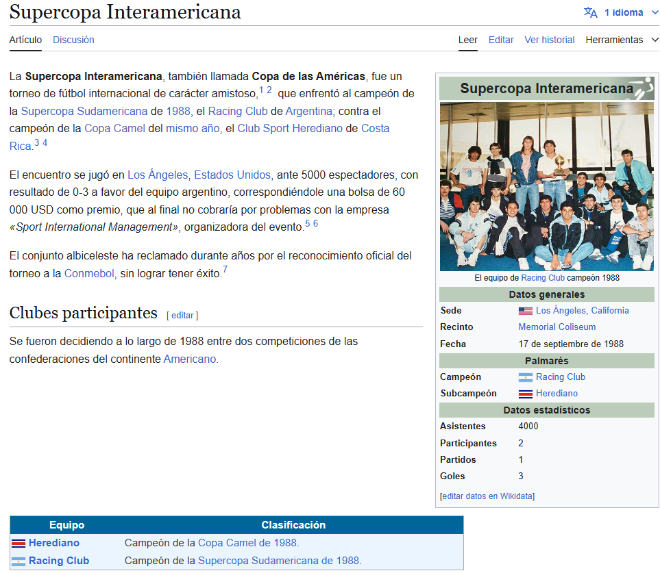This screenshot has width=660, height=573.
Task: Follow the Costa Rica link
Action: pyautogui.click(x=376, y=128)
